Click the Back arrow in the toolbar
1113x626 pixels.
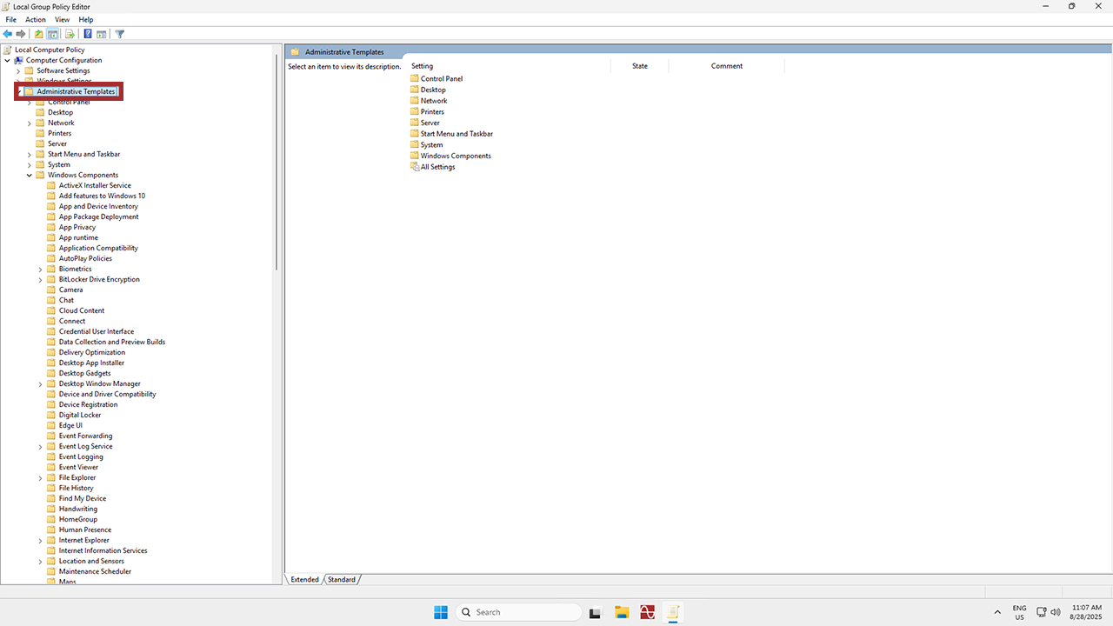tap(8, 34)
